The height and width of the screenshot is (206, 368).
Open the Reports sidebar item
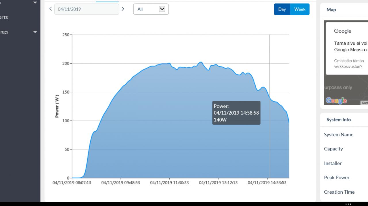point(4,17)
